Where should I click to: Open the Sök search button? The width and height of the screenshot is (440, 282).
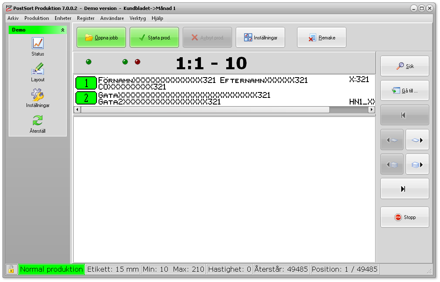(x=405, y=66)
